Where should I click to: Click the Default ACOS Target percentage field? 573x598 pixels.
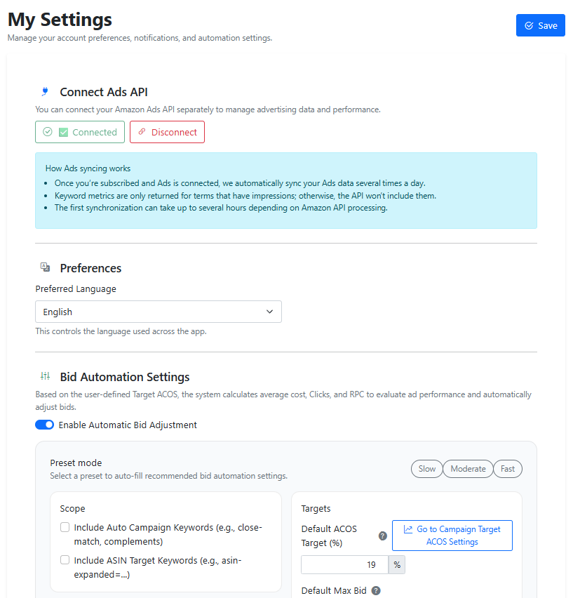[x=345, y=565]
